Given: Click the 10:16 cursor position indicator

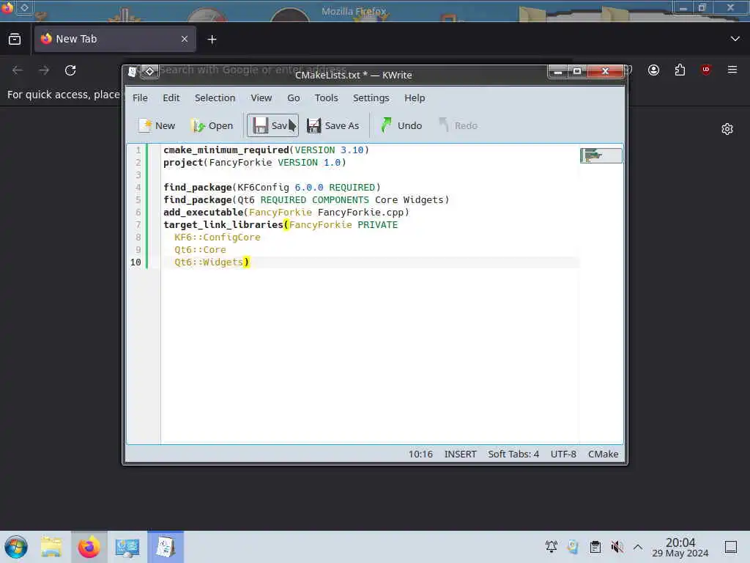Looking at the screenshot, I should [420, 454].
